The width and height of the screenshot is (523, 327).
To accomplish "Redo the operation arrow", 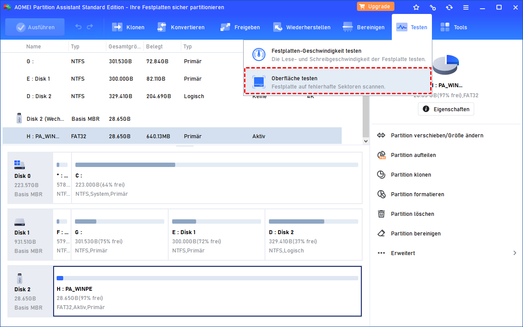I will 90,27.
